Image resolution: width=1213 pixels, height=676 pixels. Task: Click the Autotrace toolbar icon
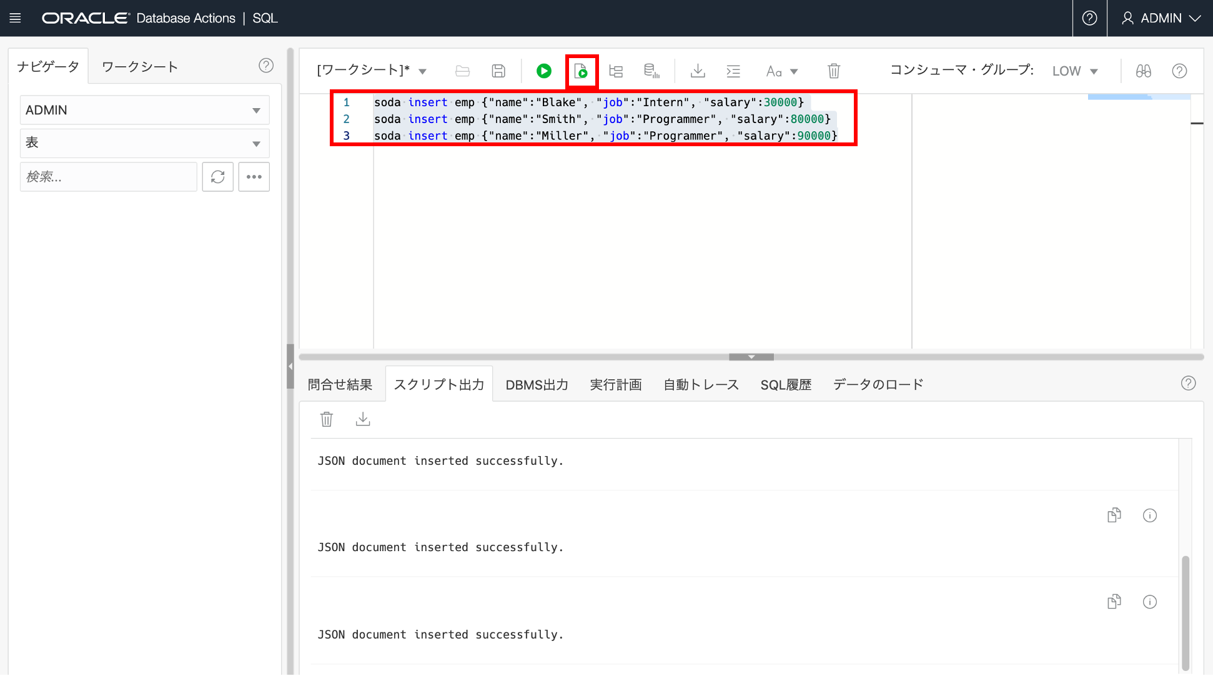tap(651, 71)
